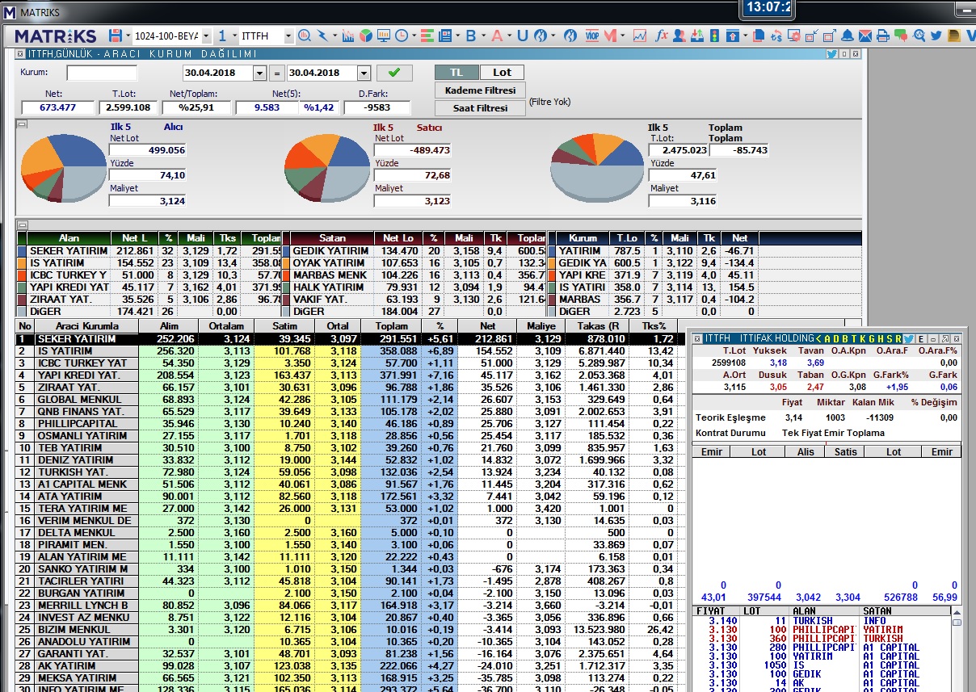976x692 pixels.
Task: Expand dropdown arrow next to save icon
Action: pyautogui.click(x=127, y=36)
